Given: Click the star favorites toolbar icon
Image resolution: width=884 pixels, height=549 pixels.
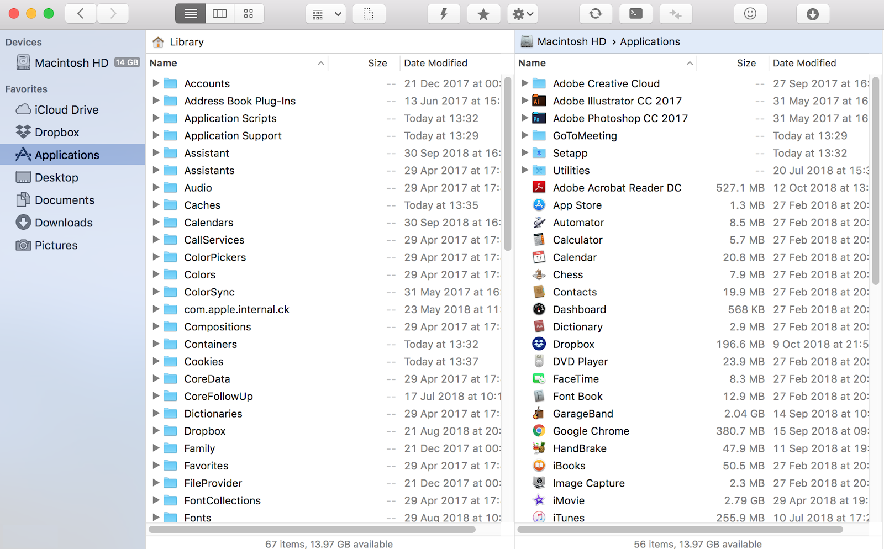Looking at the screenshot, I should tap(483, 14).
